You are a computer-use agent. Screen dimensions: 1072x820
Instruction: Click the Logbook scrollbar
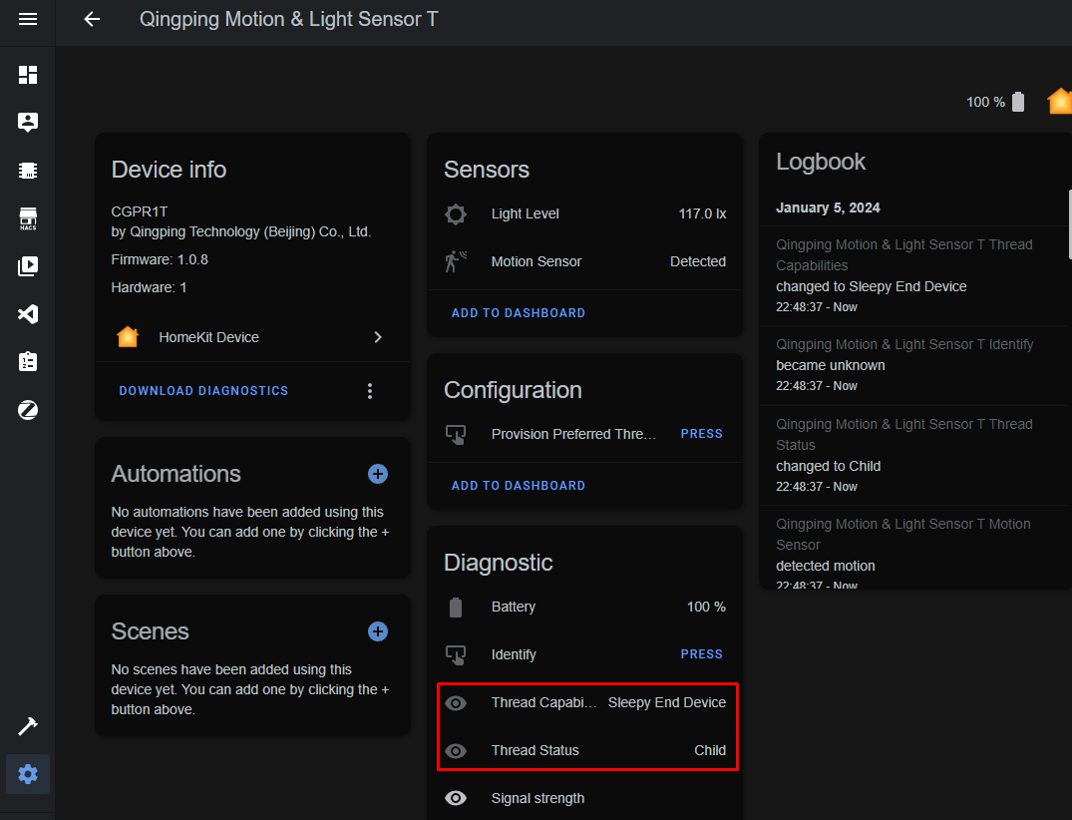(1070, 225)
